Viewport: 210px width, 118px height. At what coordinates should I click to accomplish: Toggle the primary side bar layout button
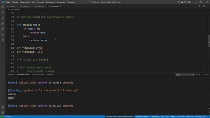pyautogui.click(x=179, y=2)
